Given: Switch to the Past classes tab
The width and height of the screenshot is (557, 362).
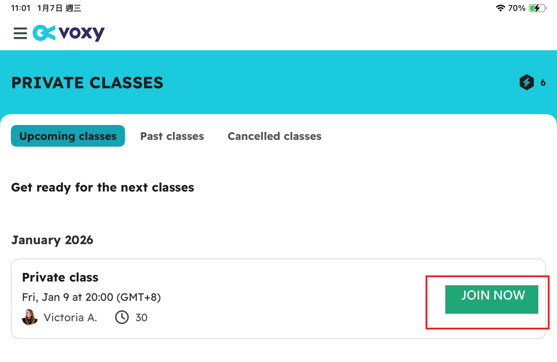Looking at the screenshot, I should tap(172, 136).
